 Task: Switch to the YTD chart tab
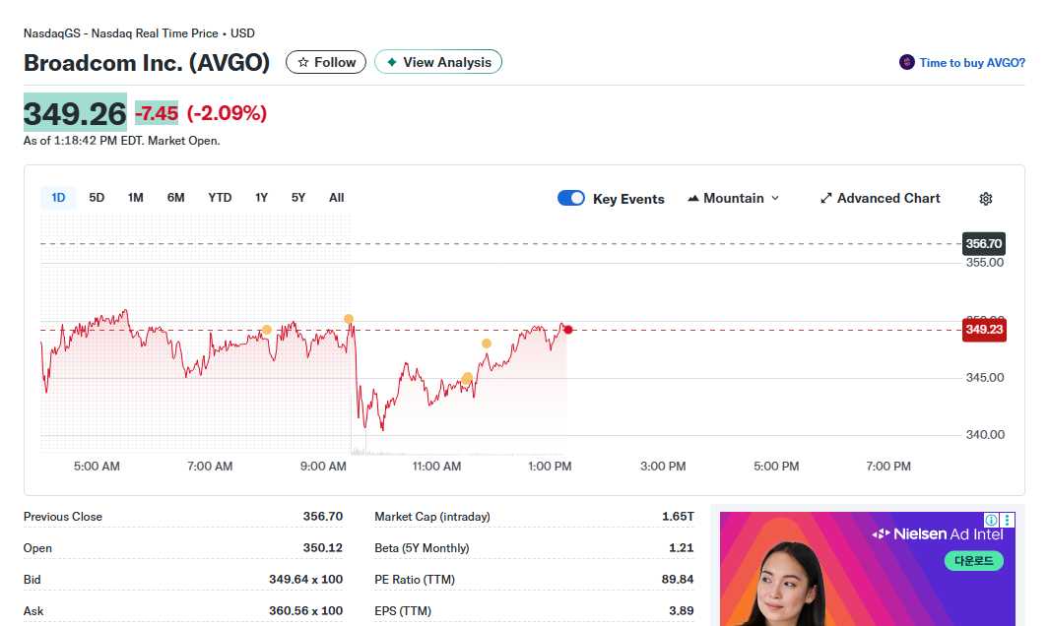point(219,197)
